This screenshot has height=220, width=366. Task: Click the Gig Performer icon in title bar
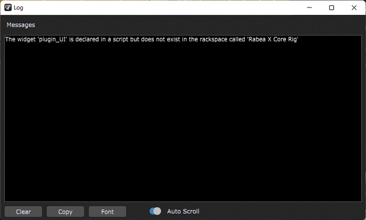8,7
